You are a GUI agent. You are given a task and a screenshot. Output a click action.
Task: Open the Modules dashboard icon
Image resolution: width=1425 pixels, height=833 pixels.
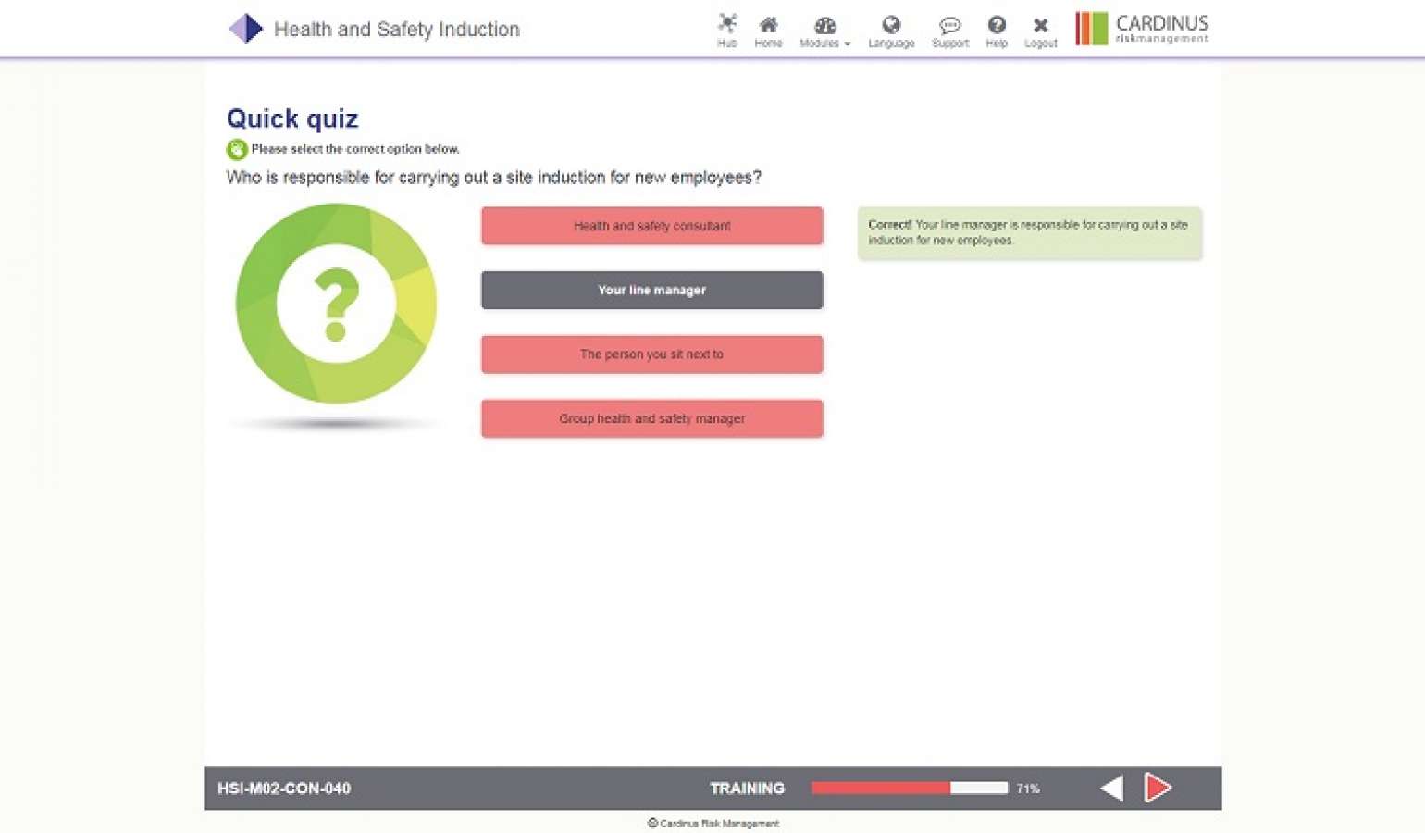click(822, 26)
